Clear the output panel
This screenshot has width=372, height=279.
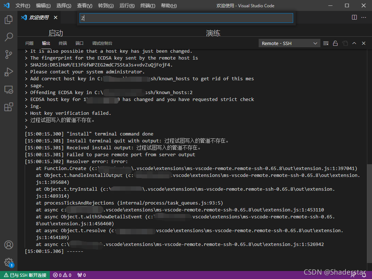[326, 43]
